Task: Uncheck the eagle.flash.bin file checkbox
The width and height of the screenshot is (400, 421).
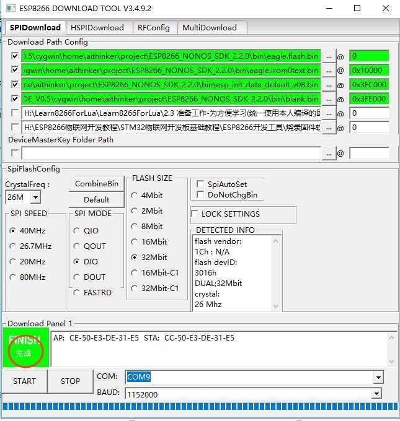Action: (15, 56)
